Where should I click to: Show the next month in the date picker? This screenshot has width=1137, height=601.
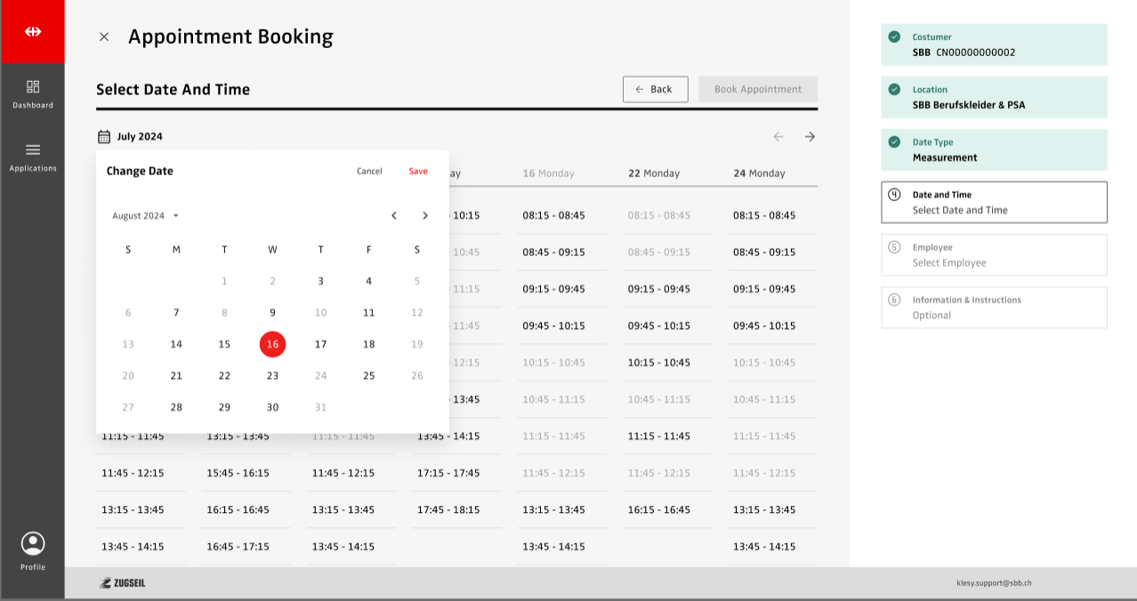pyautogui.click(x=425, y=216)
